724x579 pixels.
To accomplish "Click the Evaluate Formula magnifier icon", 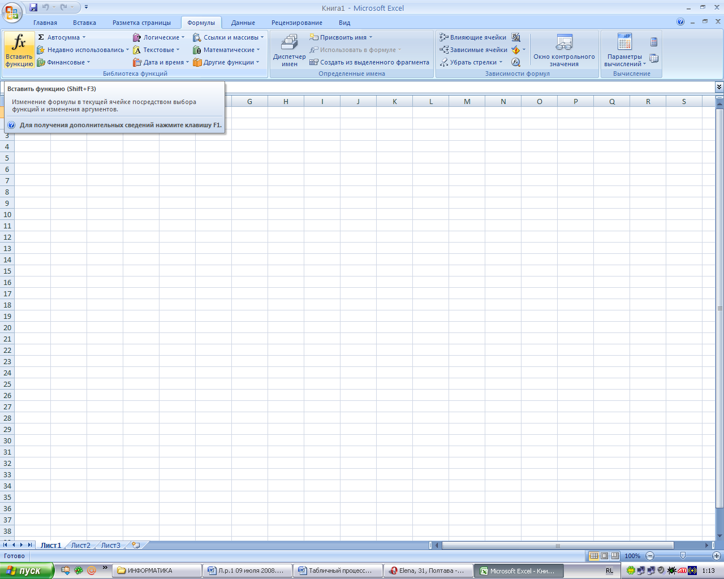I will 516,62.
